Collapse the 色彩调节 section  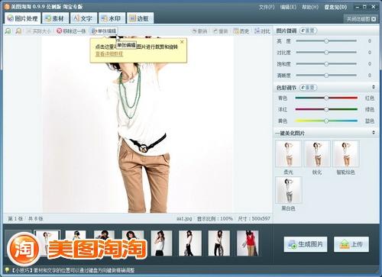(374, 87)
